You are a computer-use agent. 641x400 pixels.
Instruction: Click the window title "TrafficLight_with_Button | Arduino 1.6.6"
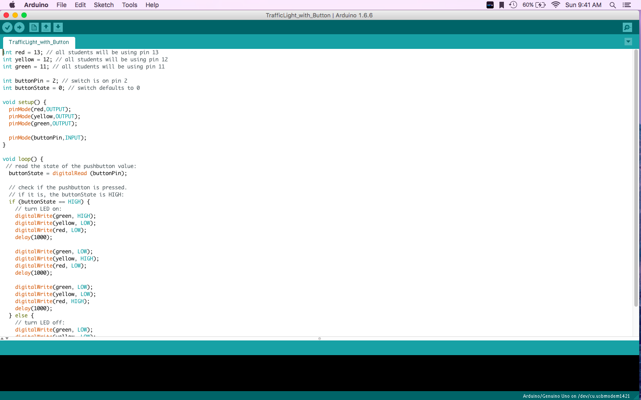click(x=319, y=15)
